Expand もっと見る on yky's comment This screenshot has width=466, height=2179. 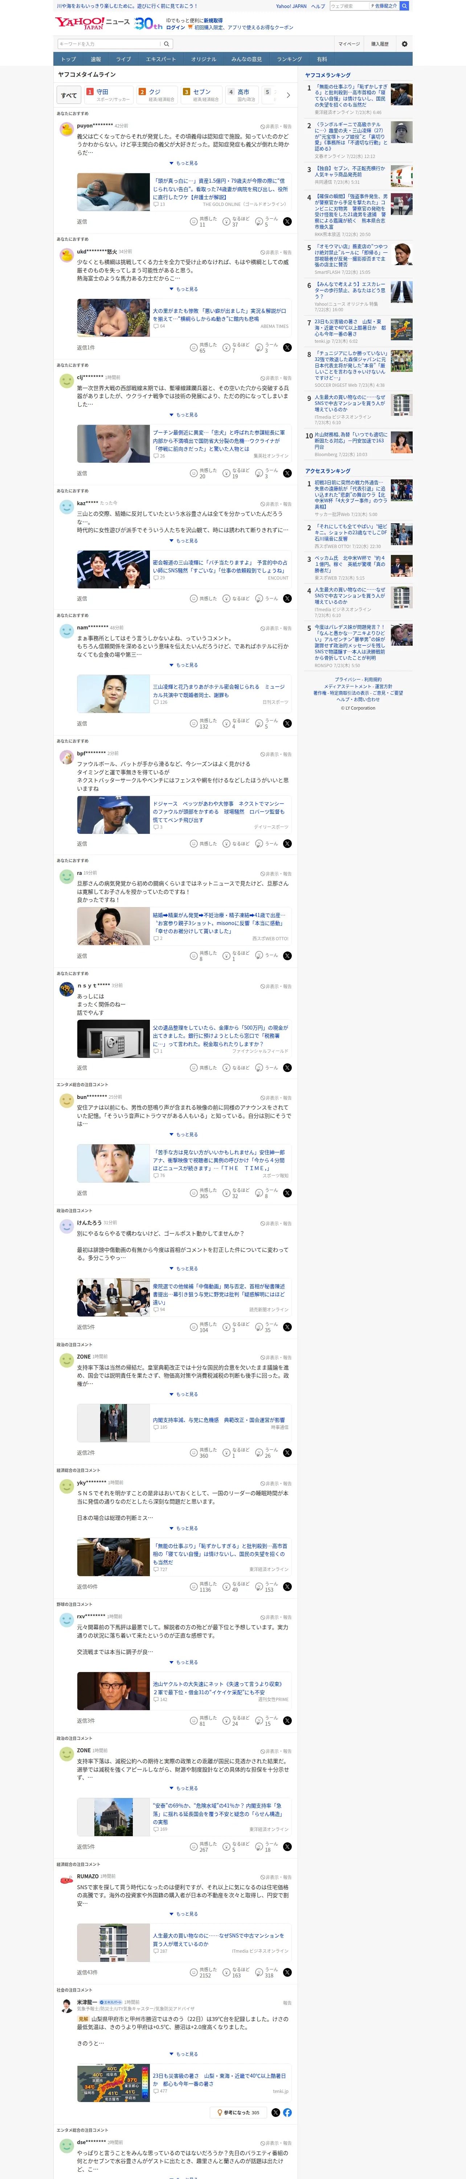tap(184, 1528)
